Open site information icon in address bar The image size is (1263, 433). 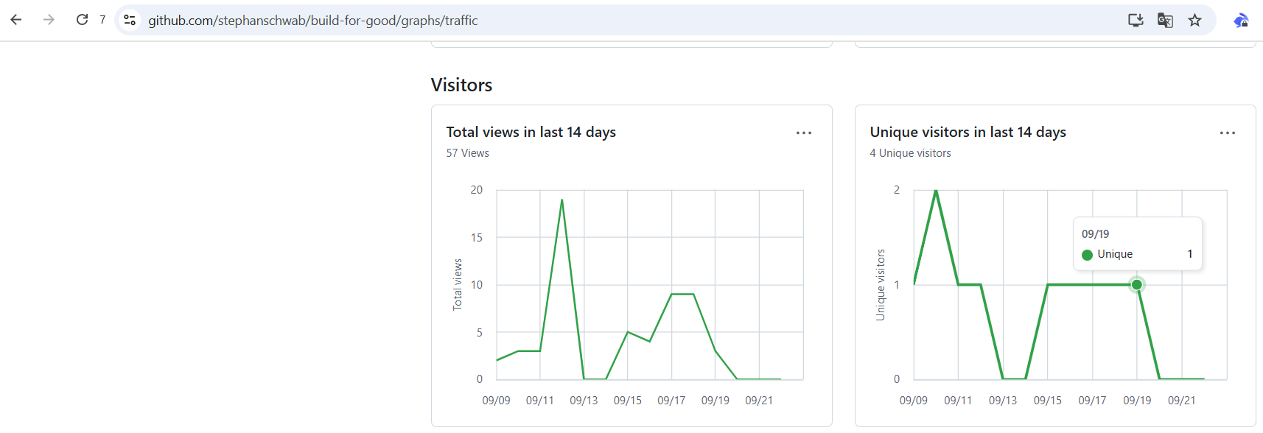pyautogui.click(x=130, y=20)
